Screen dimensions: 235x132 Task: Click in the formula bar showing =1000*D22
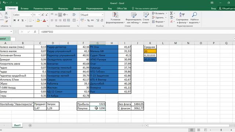tap(137, 32)
